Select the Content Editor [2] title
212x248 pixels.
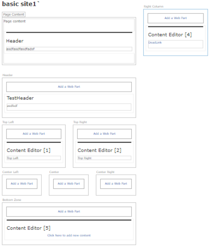(x=100, y=150)
